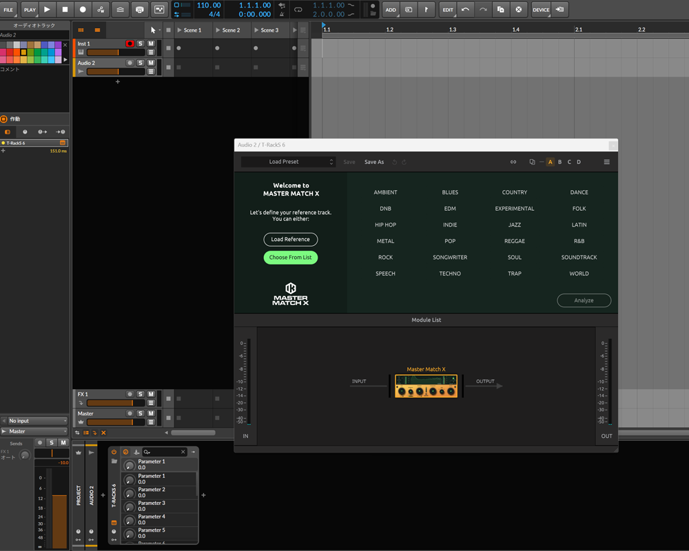Click the piano keys icon on Inst 1
The height and width of the screenshot is (551, 689).
[81, 52]
